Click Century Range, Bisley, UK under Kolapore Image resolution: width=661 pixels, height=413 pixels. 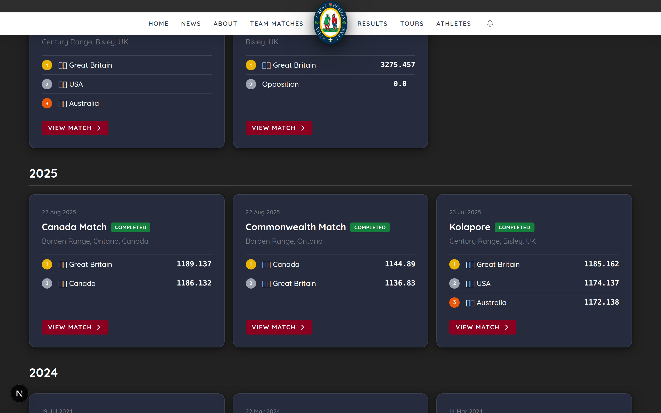point(492,241)
